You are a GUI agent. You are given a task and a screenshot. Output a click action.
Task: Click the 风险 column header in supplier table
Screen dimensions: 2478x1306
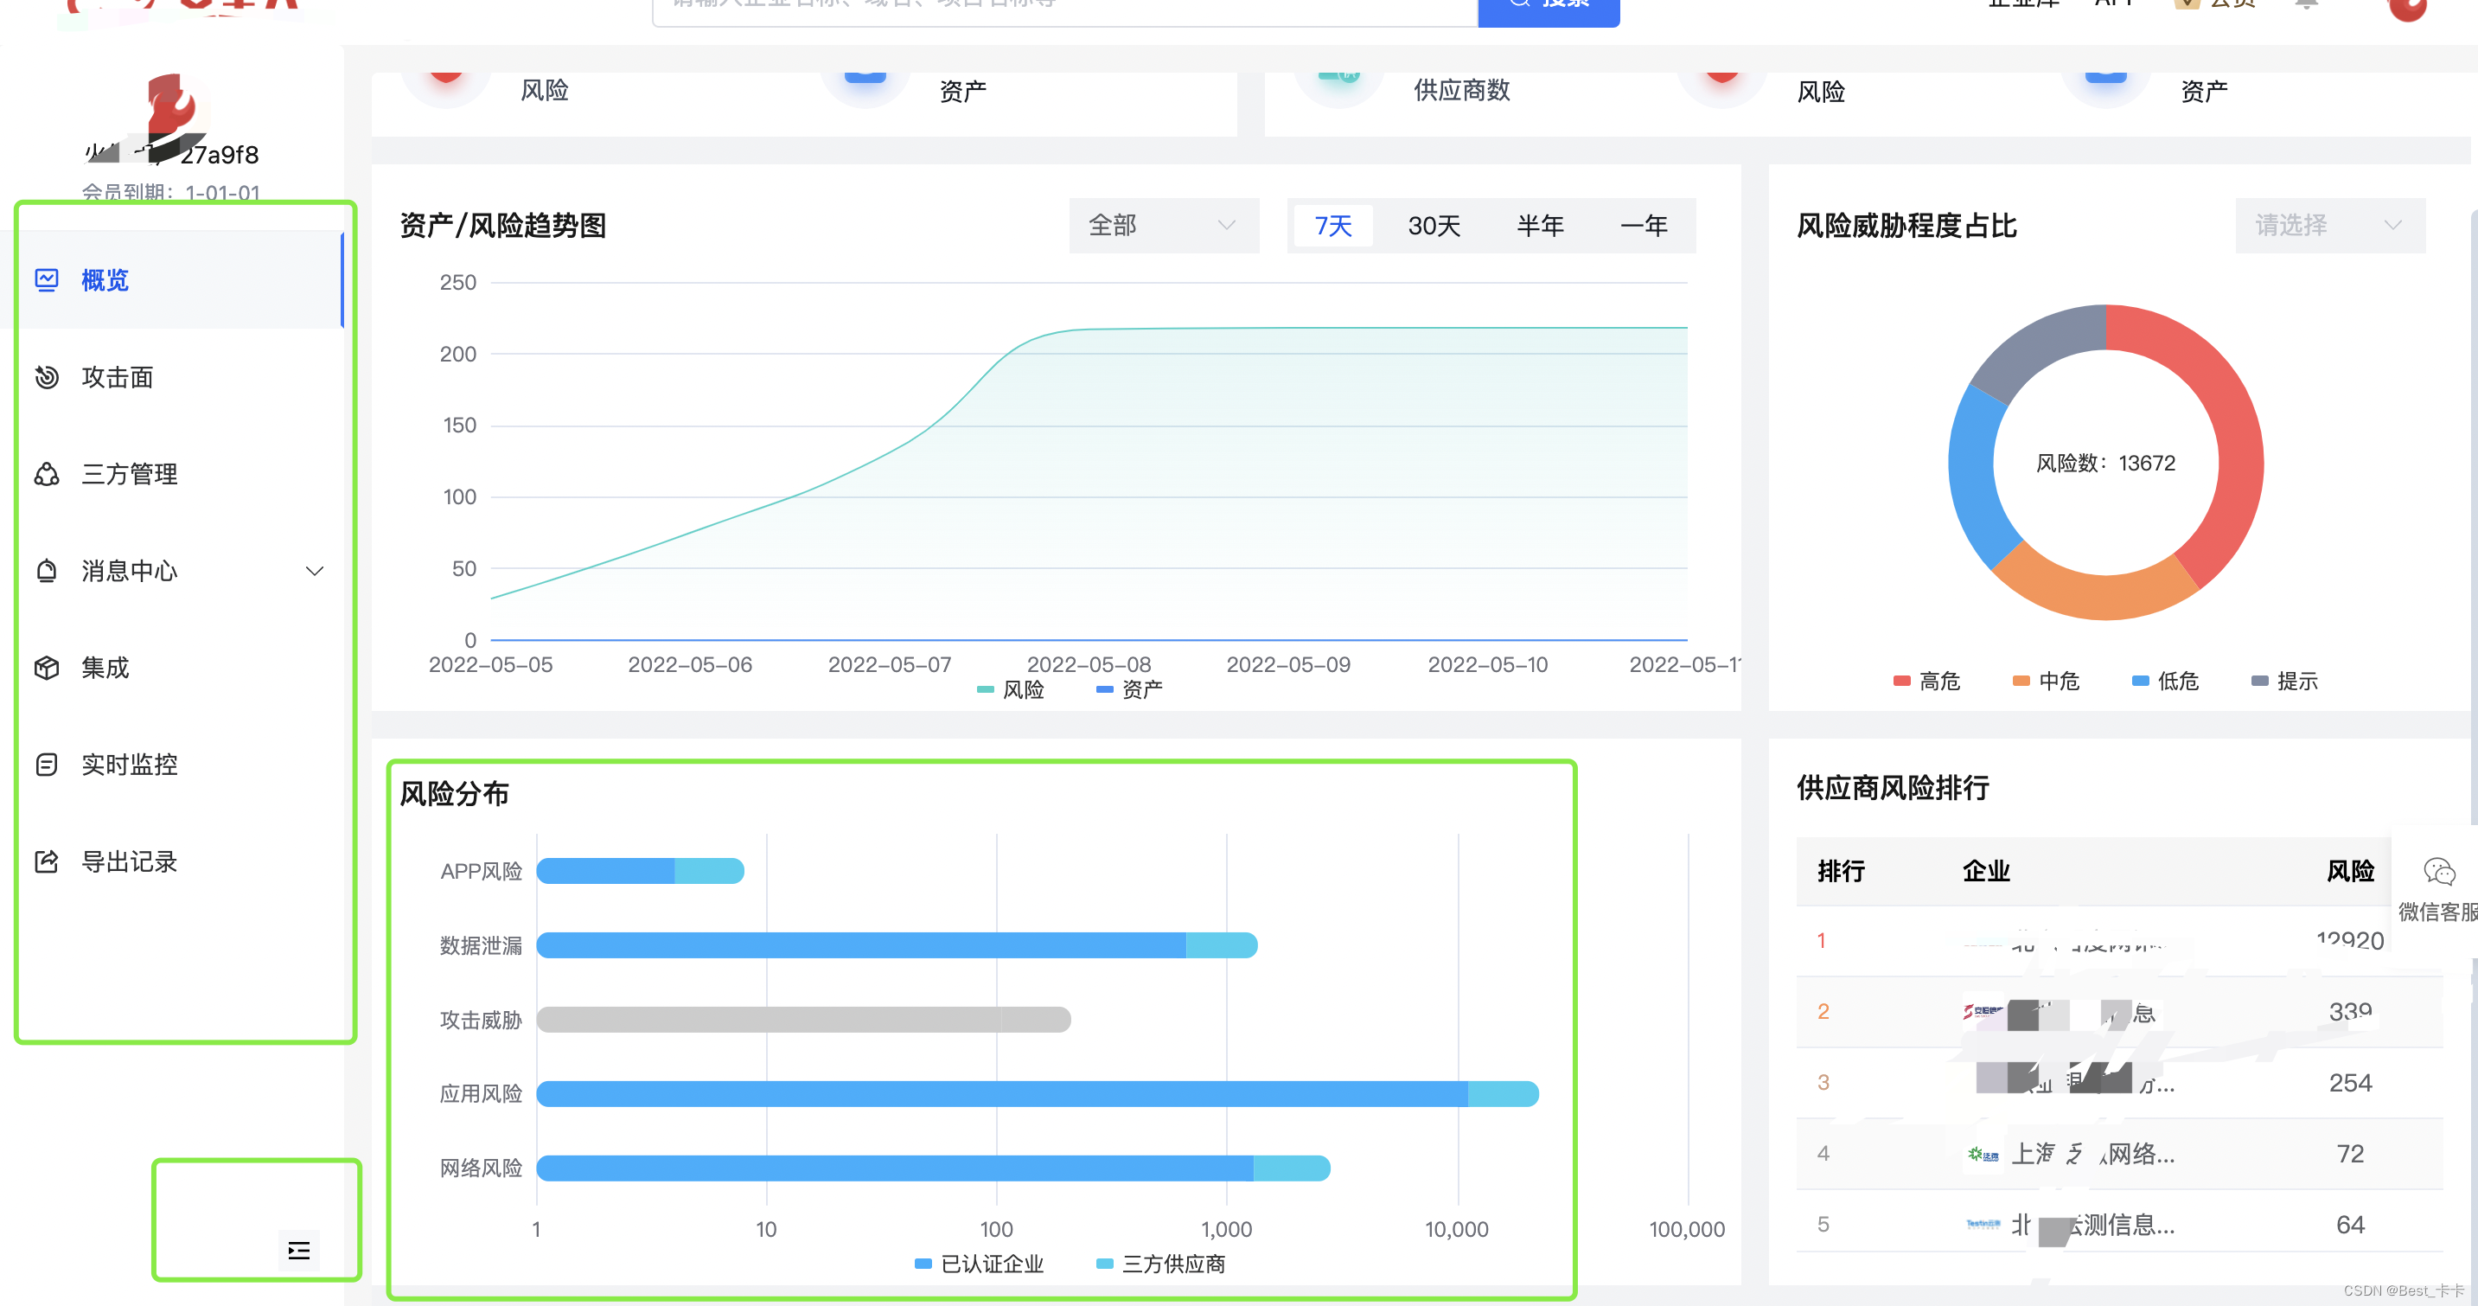coord(2350,871)
